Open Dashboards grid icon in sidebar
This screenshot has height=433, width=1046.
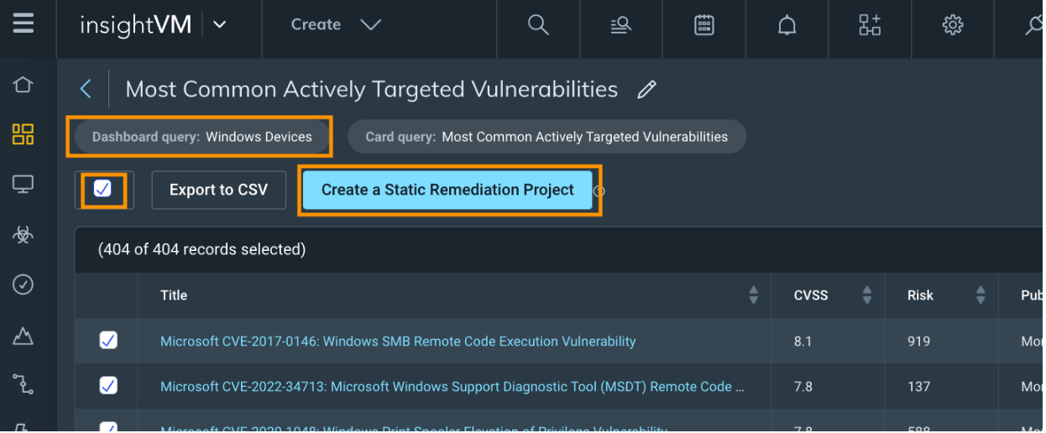coord(24,134)
